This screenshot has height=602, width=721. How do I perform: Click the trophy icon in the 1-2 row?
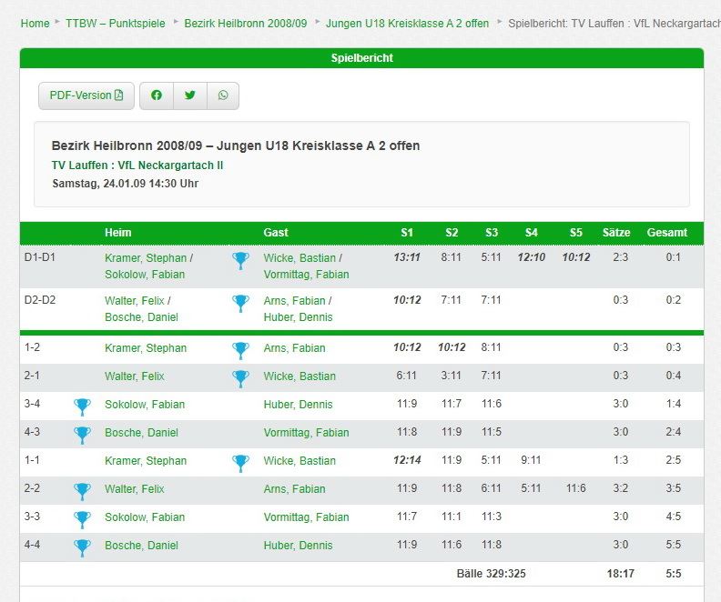click(x=240, y=350)
